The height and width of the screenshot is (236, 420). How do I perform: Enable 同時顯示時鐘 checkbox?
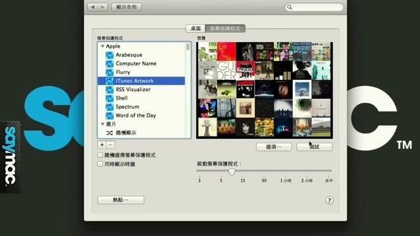tap(100, 164)
